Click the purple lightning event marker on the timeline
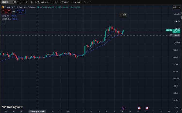This screenshot has width=182, height=113. [124, 108]
